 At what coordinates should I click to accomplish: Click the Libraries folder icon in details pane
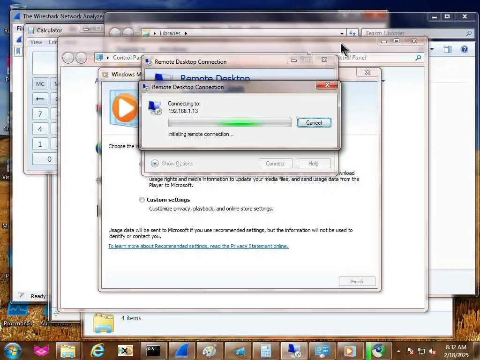(x=104, y=322)
